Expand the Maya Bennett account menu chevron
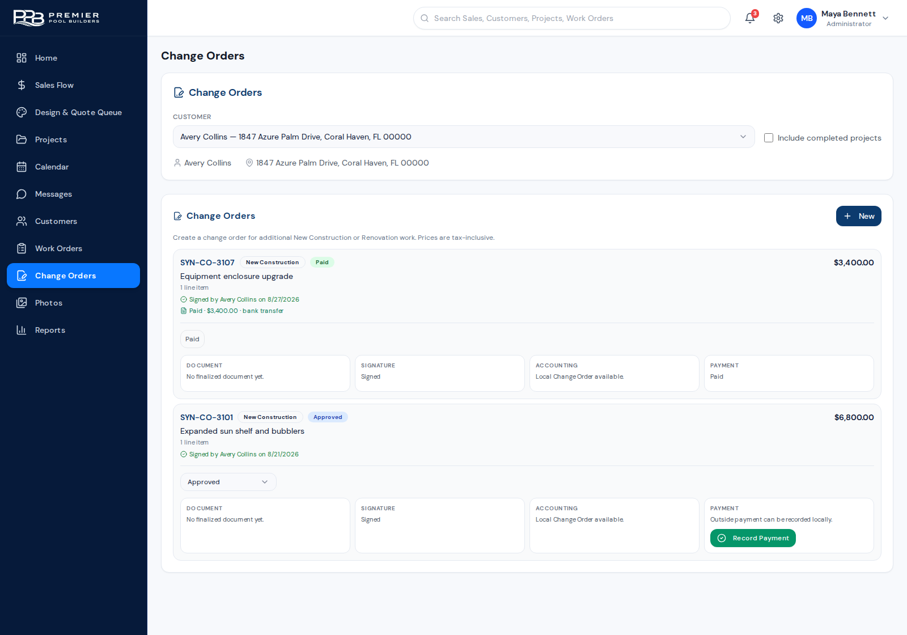This screenshot has width=907, height=635. 885,18
